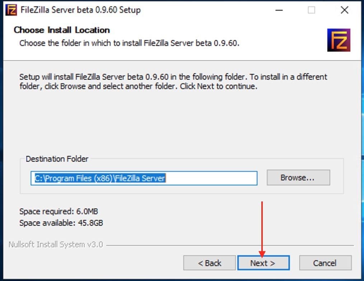This screenshot has width=364, height=281.
Task: Cancel the FileZilla Server setup
Action: coord(325,263)
